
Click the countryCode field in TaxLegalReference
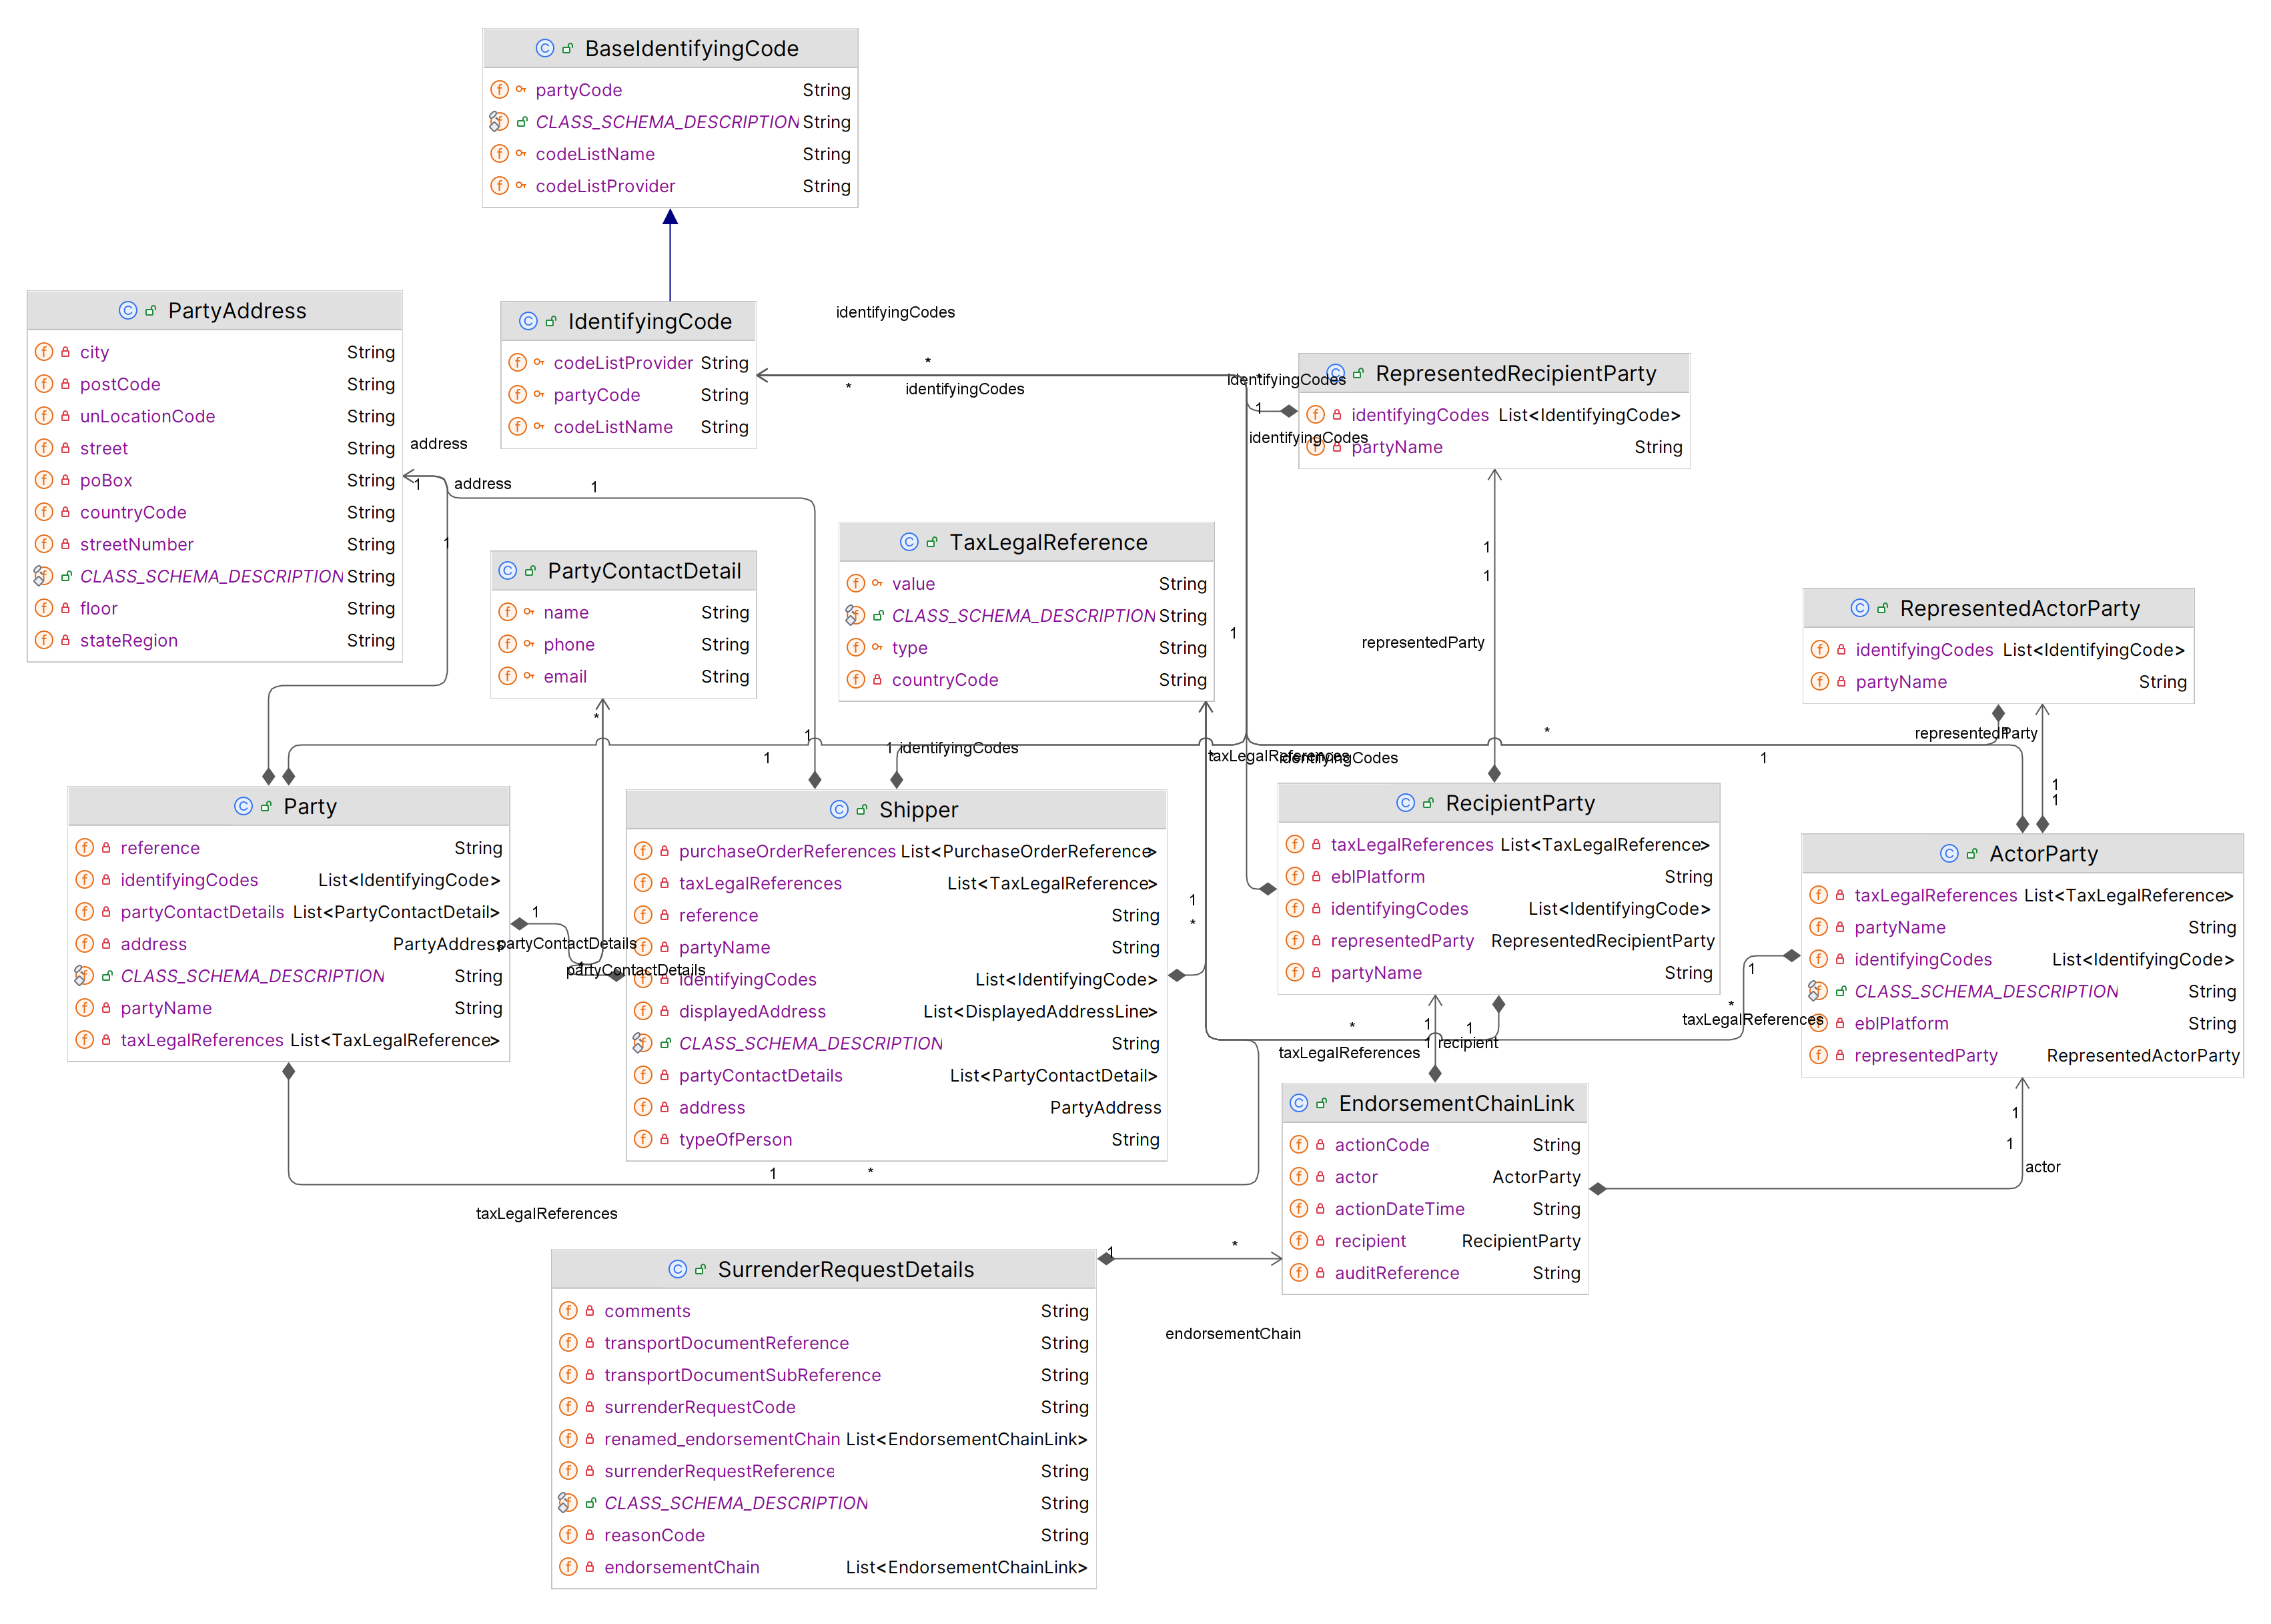pos(1026,680)
